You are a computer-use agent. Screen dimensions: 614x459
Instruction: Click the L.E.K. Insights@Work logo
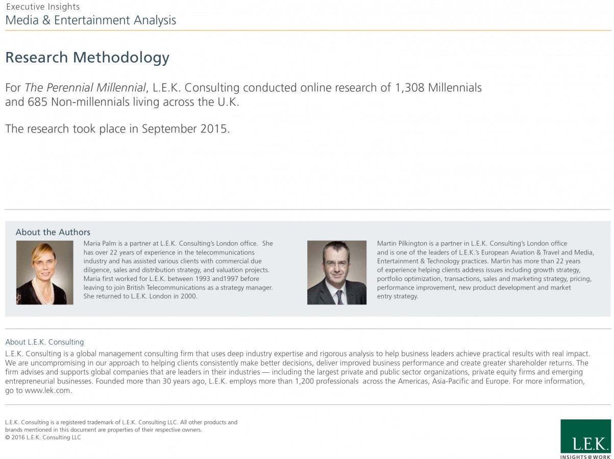[585, 439]
